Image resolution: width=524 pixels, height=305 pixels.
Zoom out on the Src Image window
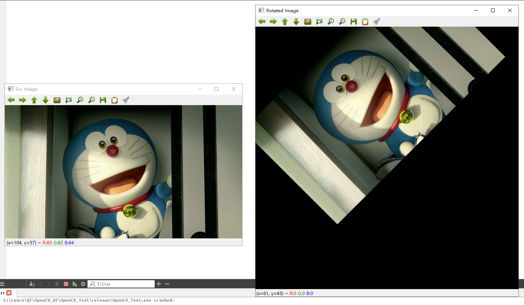(92, 100)
